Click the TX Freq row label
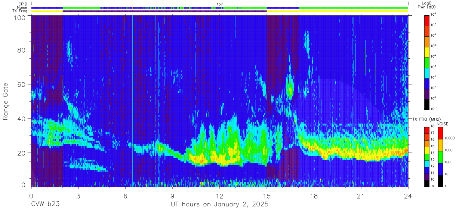 (x=21, y=11)
